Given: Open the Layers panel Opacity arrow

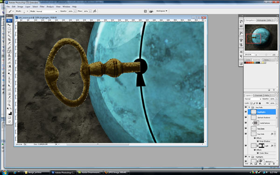Looking at the screenshot, I should [x=276, y=99].
